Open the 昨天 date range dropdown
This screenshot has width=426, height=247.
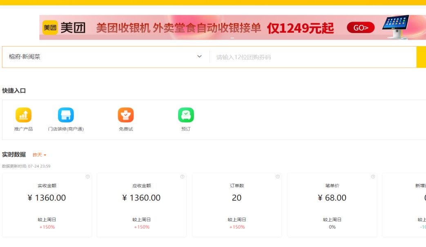40,155
